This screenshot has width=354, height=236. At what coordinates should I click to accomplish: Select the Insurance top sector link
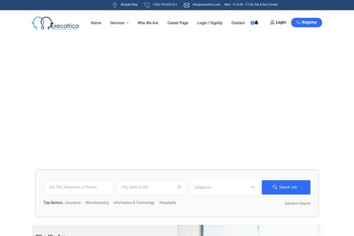[x=73, y=202]
